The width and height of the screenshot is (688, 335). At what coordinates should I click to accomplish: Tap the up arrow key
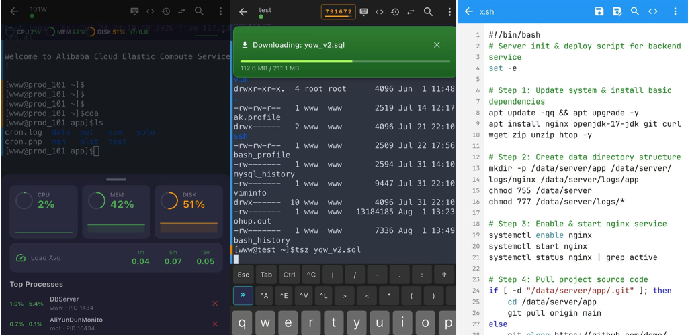pos(445,275)
